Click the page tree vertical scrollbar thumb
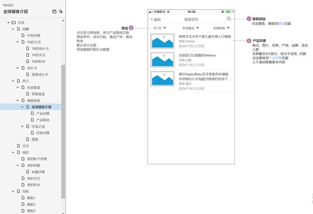 (x=63, y=131)
